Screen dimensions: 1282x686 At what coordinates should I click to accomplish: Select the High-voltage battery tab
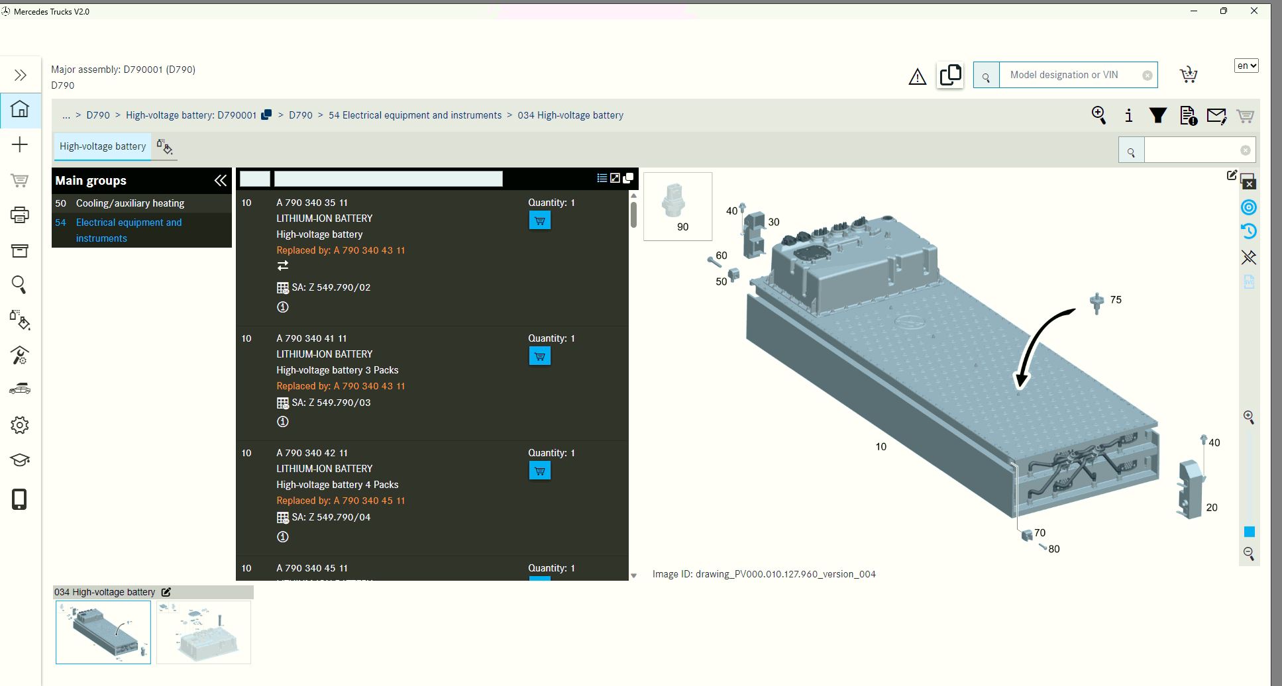[x=103, y=146]
